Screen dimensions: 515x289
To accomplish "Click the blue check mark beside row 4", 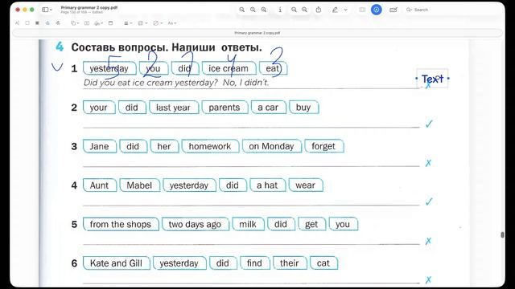I will pos(429,201).
